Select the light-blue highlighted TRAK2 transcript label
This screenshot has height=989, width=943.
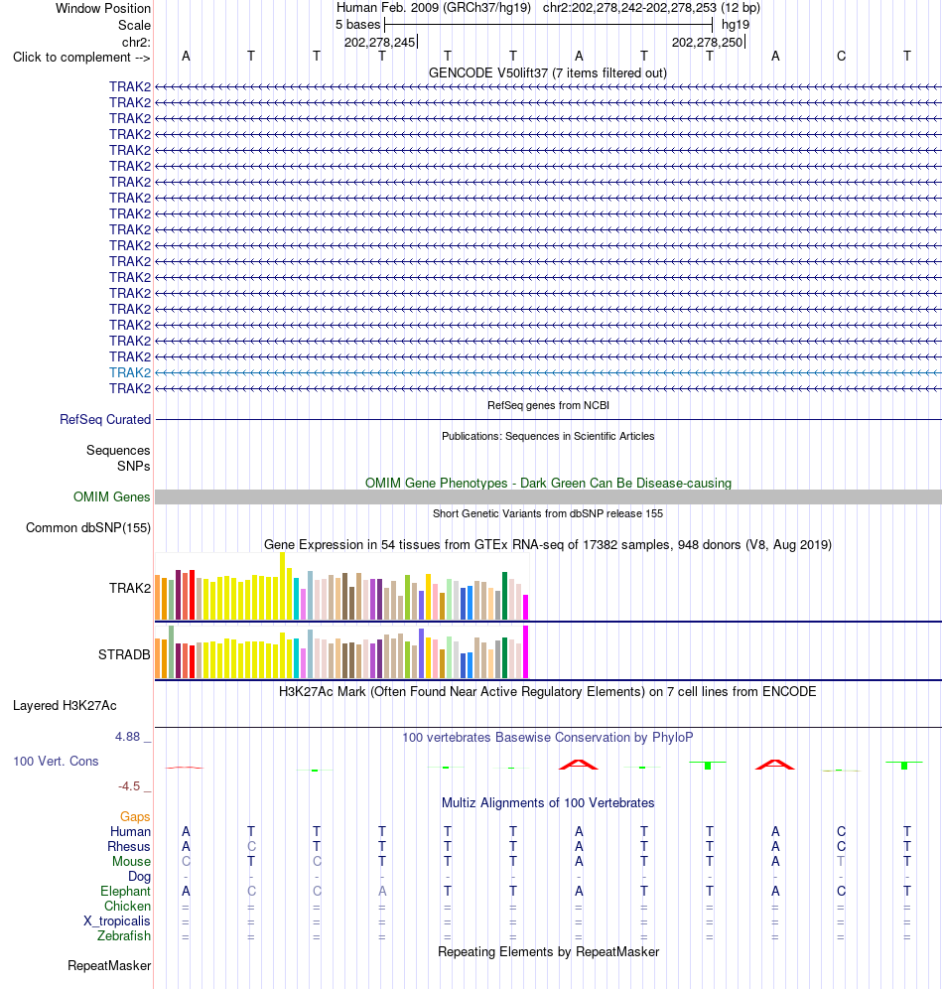coord(130,372)
